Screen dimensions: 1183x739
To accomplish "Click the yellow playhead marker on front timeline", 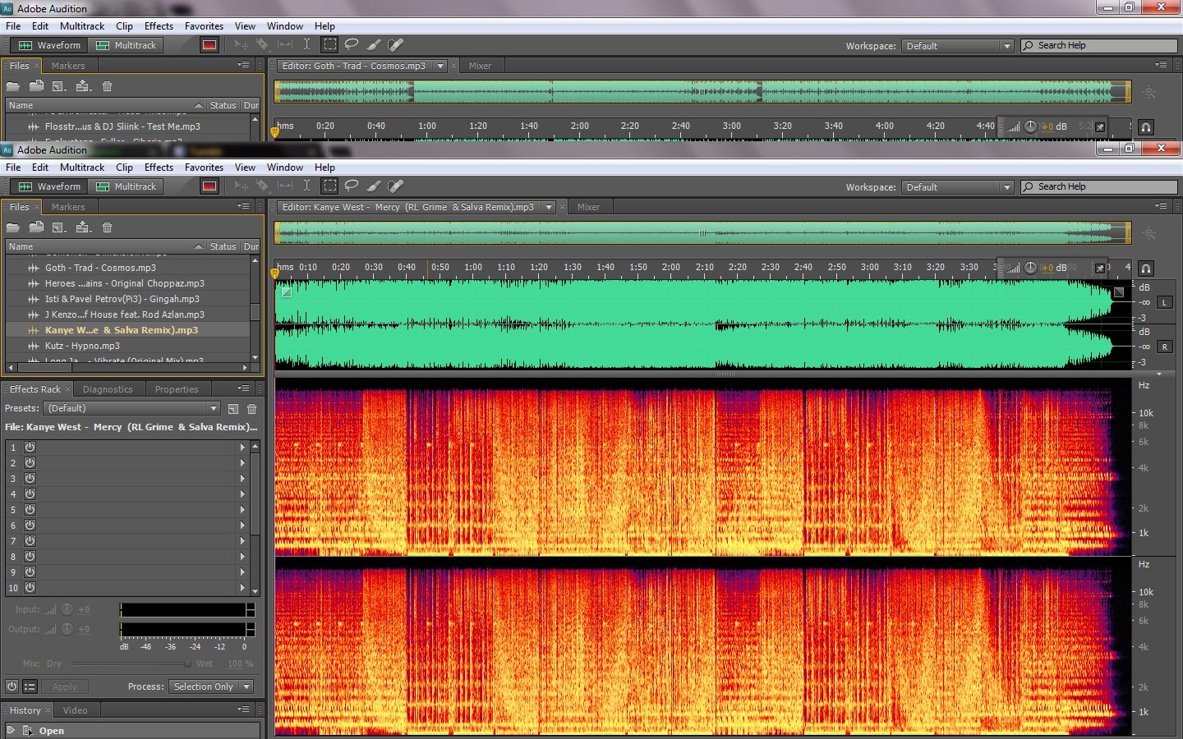I will pyautogui.click(x=274, y=273).
